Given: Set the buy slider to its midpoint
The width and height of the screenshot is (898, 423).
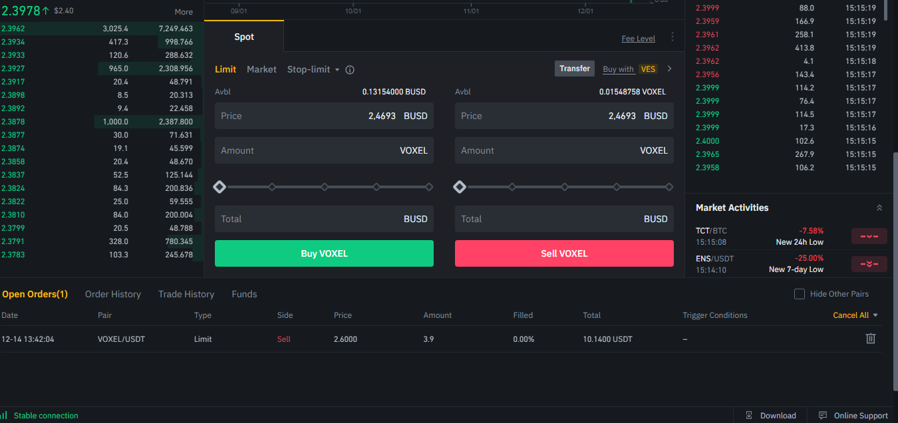Looking at the screenshot, I should 325,187.
